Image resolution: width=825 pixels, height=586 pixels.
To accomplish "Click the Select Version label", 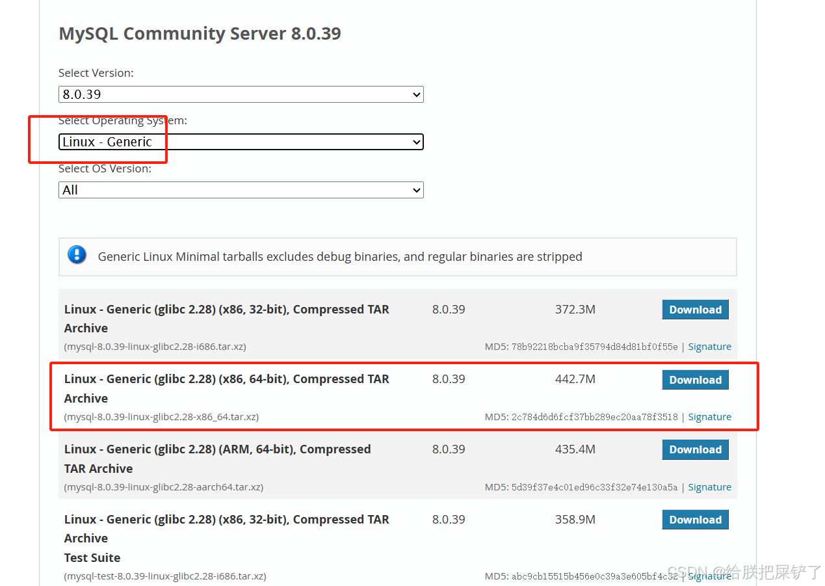I will click(x=96, y=73).
